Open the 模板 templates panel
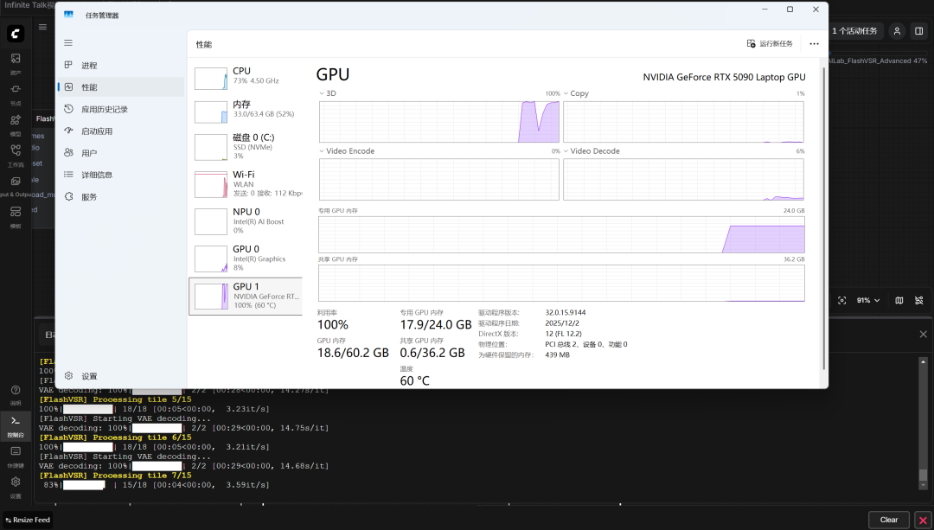The height and width of the screenshot is (530, 934). point(16,215)
